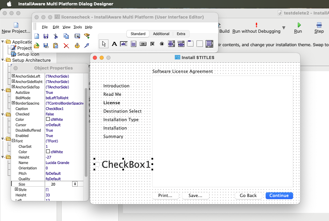The width and height of the screenshot is (329, 221).
Task: Select the last palette icon with scrollbars
Action: tap(209, 44)
